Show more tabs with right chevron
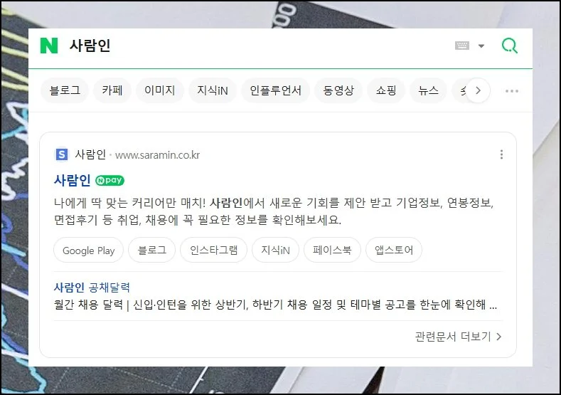The height and width of the screenshot is (395, 561). [478, 90]
